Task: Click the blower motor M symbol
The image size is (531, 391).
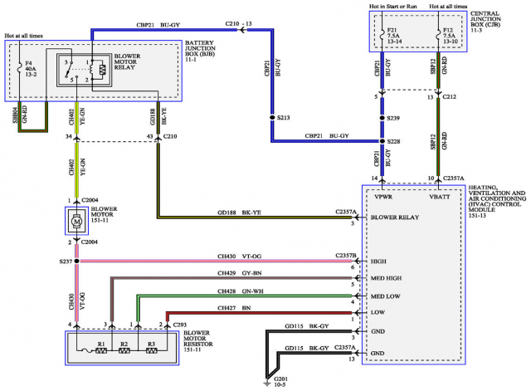Action: 76,222
